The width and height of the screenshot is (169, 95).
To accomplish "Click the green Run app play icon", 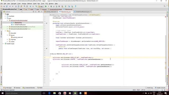I will click(46, 6).
